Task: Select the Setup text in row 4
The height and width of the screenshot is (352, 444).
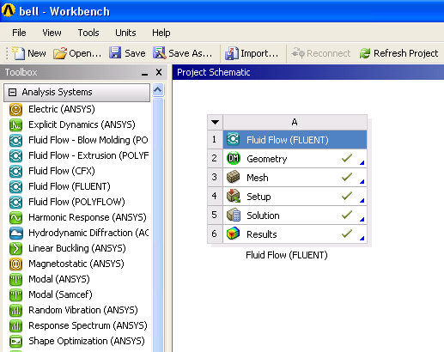Action: pos(258,197)
